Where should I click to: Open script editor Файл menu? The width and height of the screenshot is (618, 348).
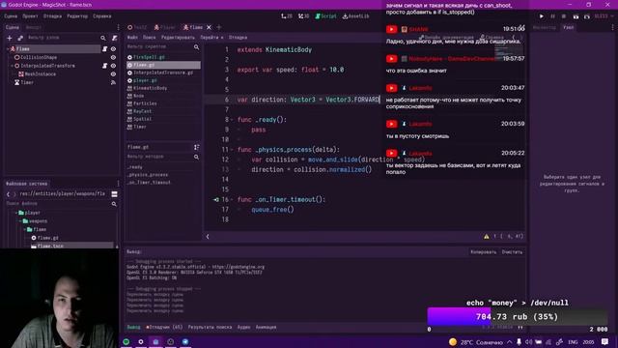pos(132,38)
